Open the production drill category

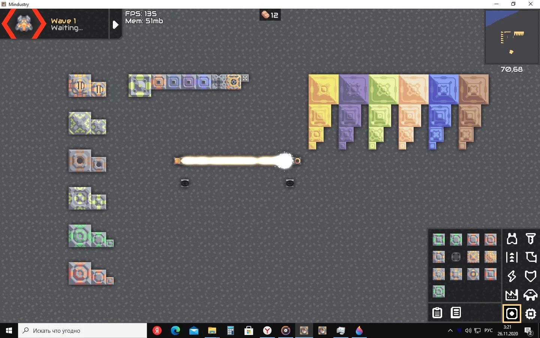coord(530,238)
